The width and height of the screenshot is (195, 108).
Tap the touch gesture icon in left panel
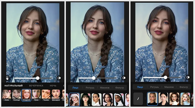click(8, 78)
